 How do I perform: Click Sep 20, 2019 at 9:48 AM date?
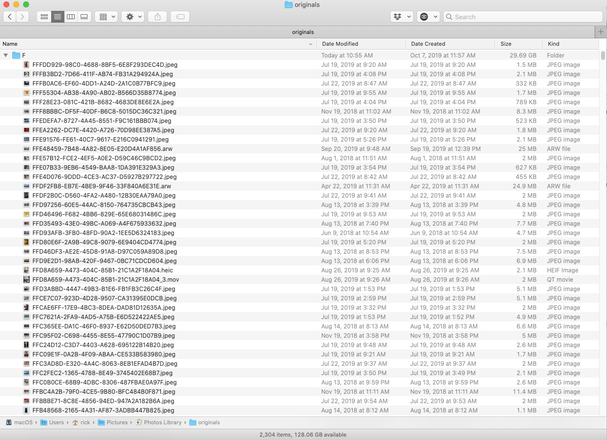coord(356,149)
